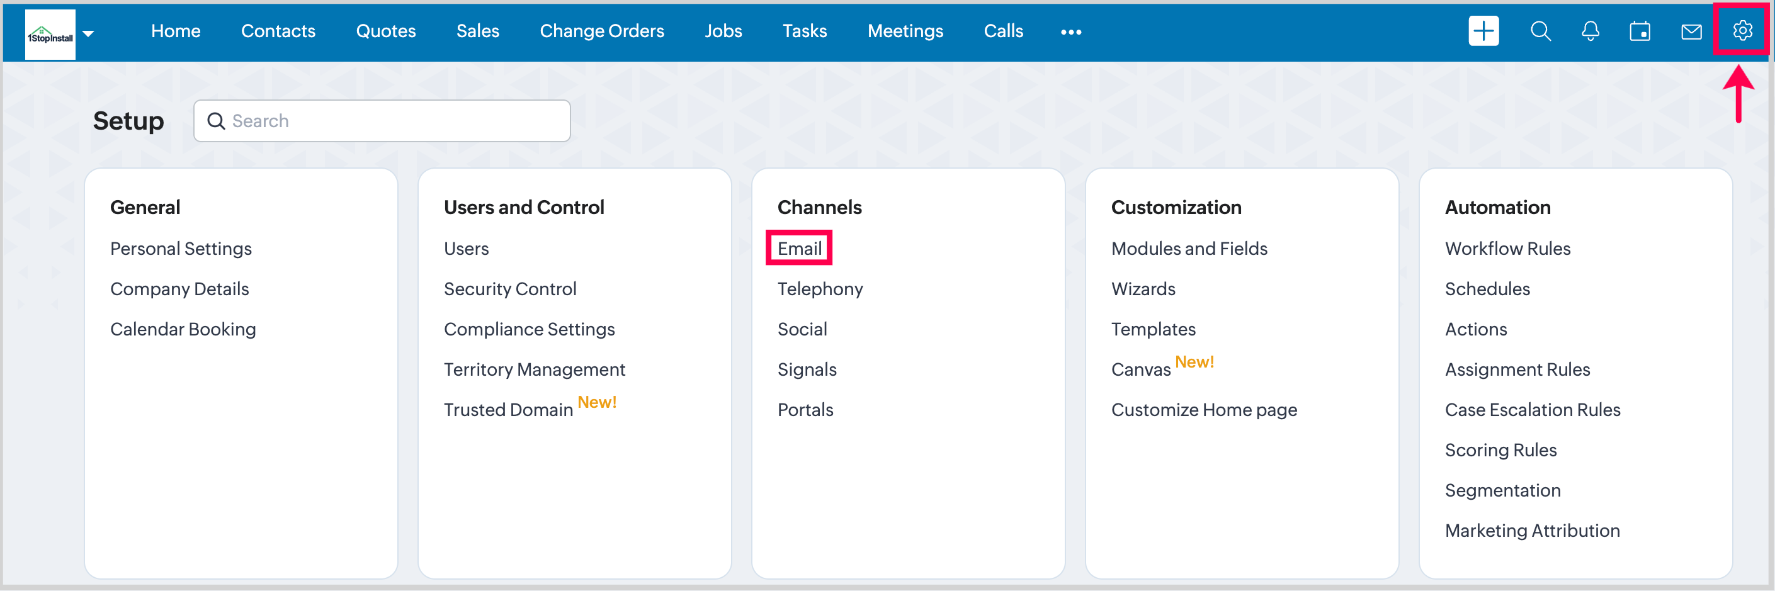Open Workflow Rules under Automation
Viewport: 1775px width, 591px height.
1507,248
